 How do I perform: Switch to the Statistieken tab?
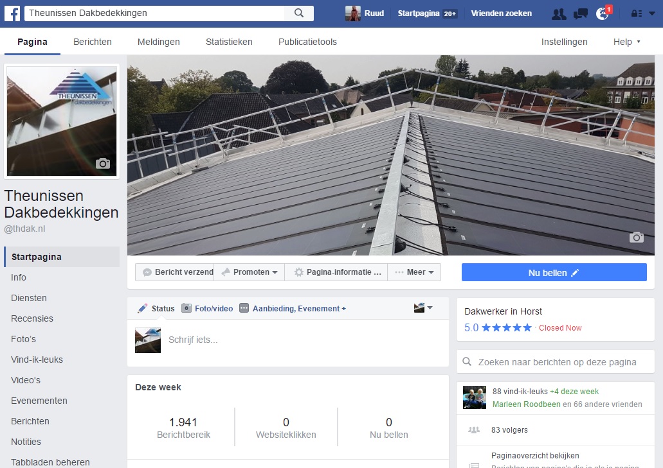click(229, 42)
